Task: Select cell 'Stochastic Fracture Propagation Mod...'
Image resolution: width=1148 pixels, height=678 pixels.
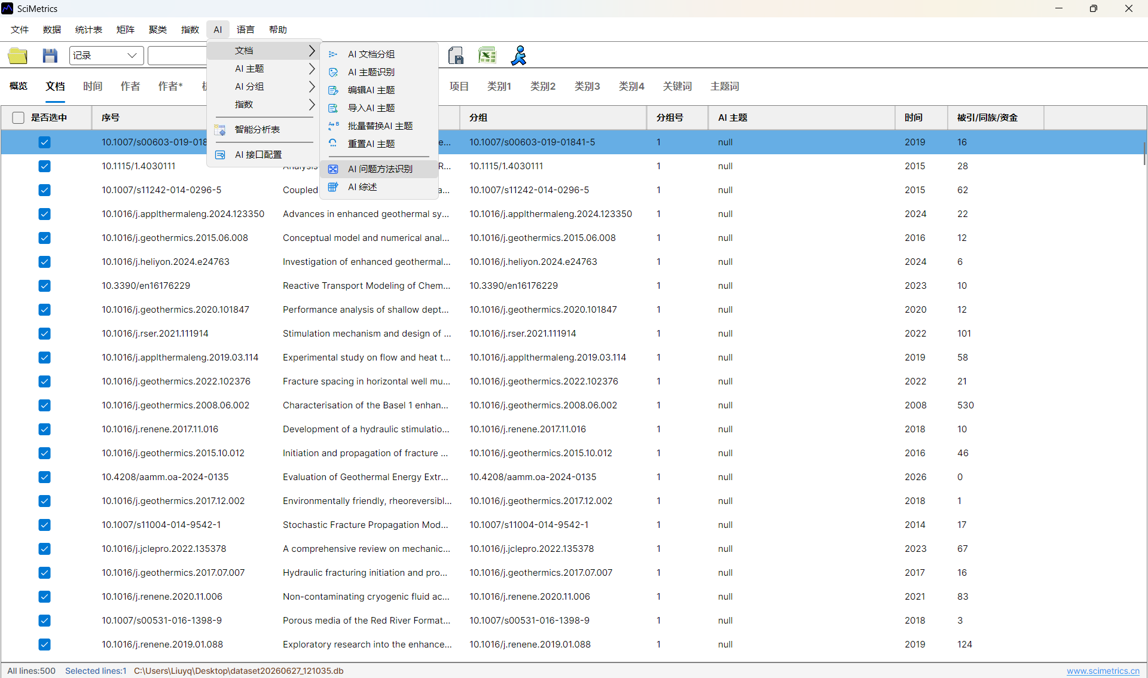Action: (365, 525)
